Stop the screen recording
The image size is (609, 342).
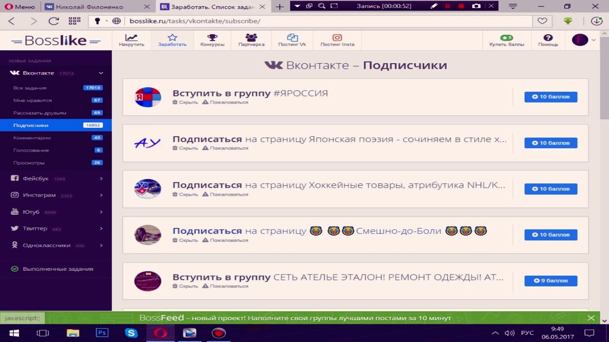tap(461, 6)
